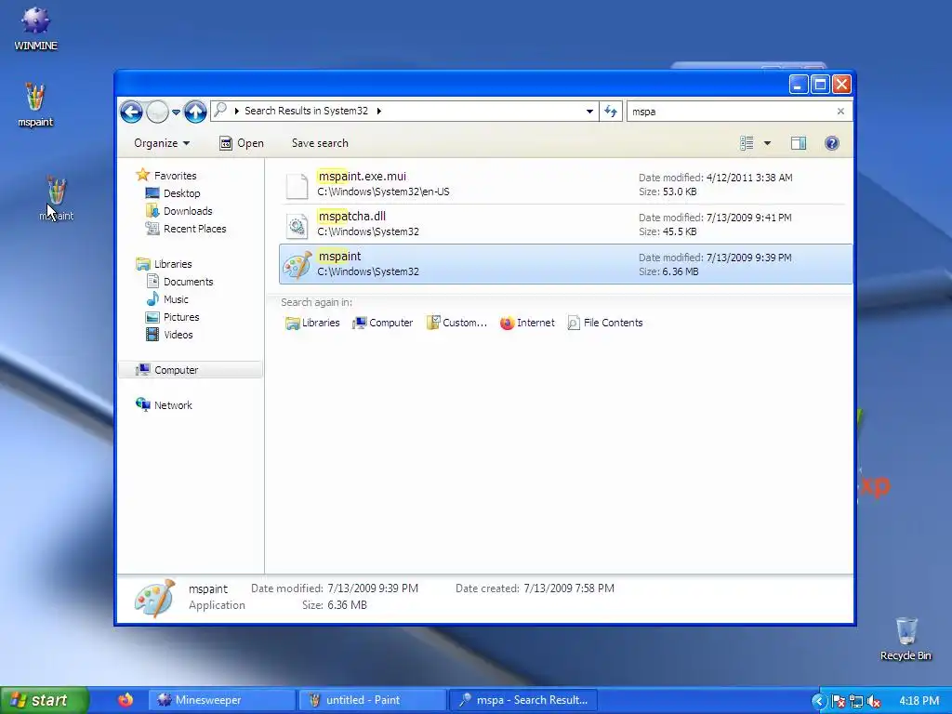Click the 4:18 PM clock

[919, 701]
